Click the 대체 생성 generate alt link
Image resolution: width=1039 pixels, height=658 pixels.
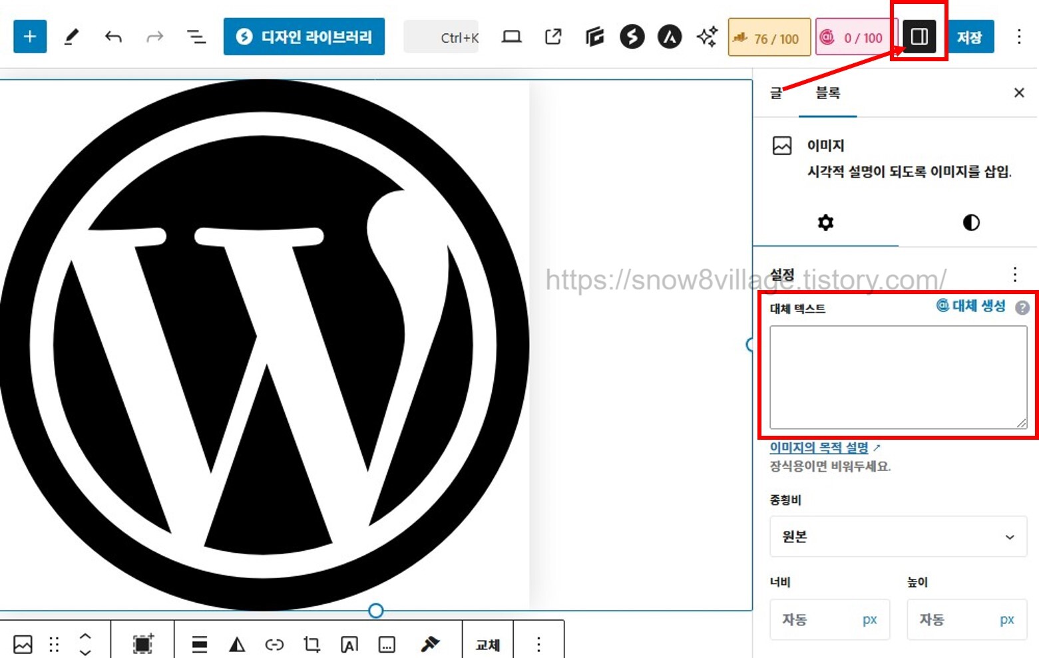click(971, 306)
